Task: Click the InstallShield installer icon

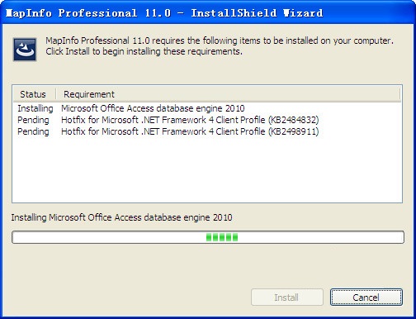Action: click(25, 50)
